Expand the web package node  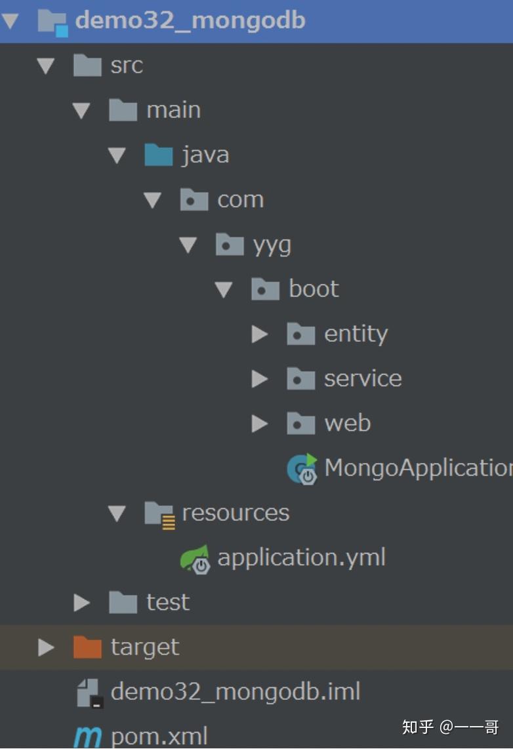point(260,423)
